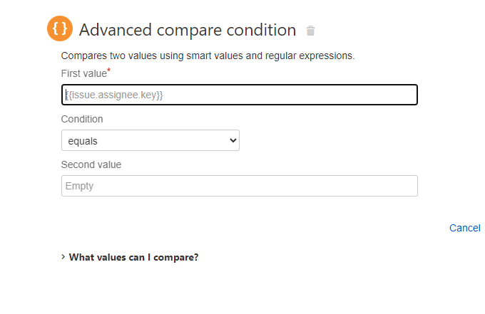The width and height of the screenshot is (485, 314).
Task: Click into the Second value field
Action: pyautogui.click(x=240, y=186)
